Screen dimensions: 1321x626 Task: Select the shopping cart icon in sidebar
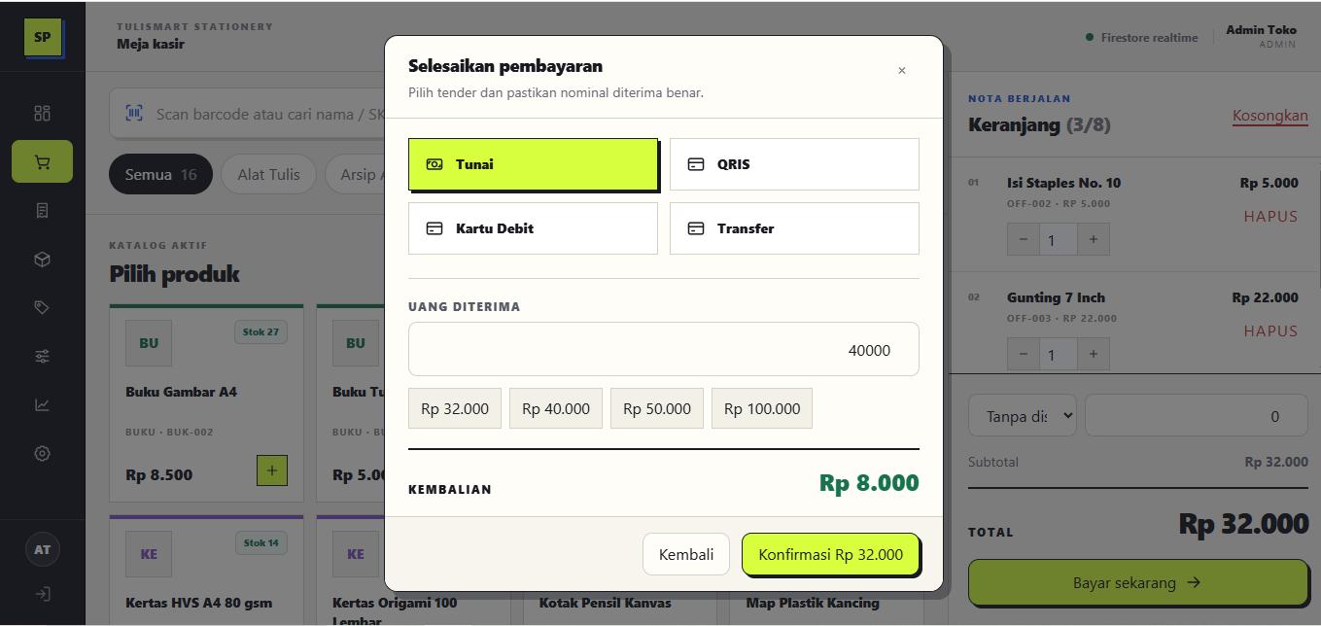pyautogui.click(x=42, y=161)
